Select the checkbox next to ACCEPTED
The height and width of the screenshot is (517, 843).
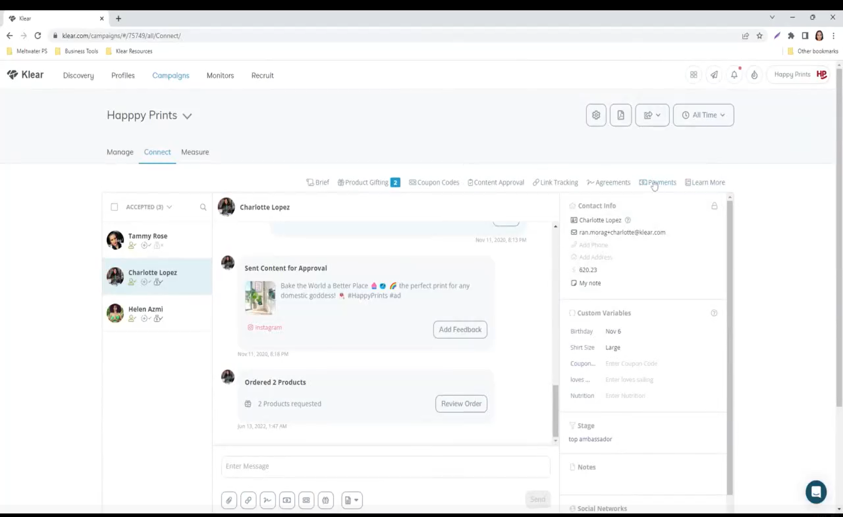(x=114, y=207)
